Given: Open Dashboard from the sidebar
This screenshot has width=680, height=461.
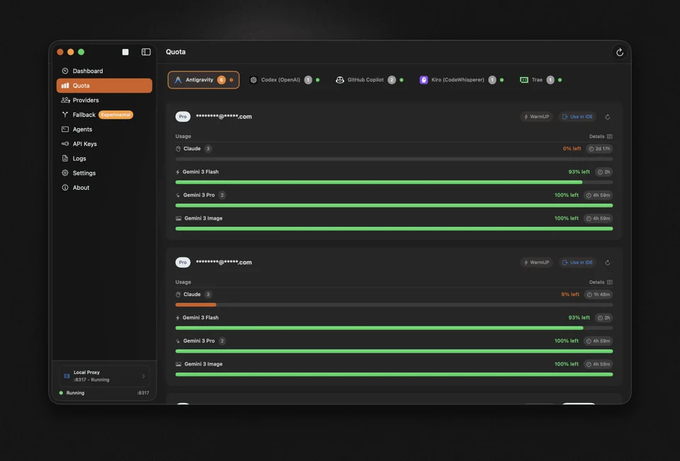Looking at the screenshot, I should pyautogui.click(x=104, y=71).
